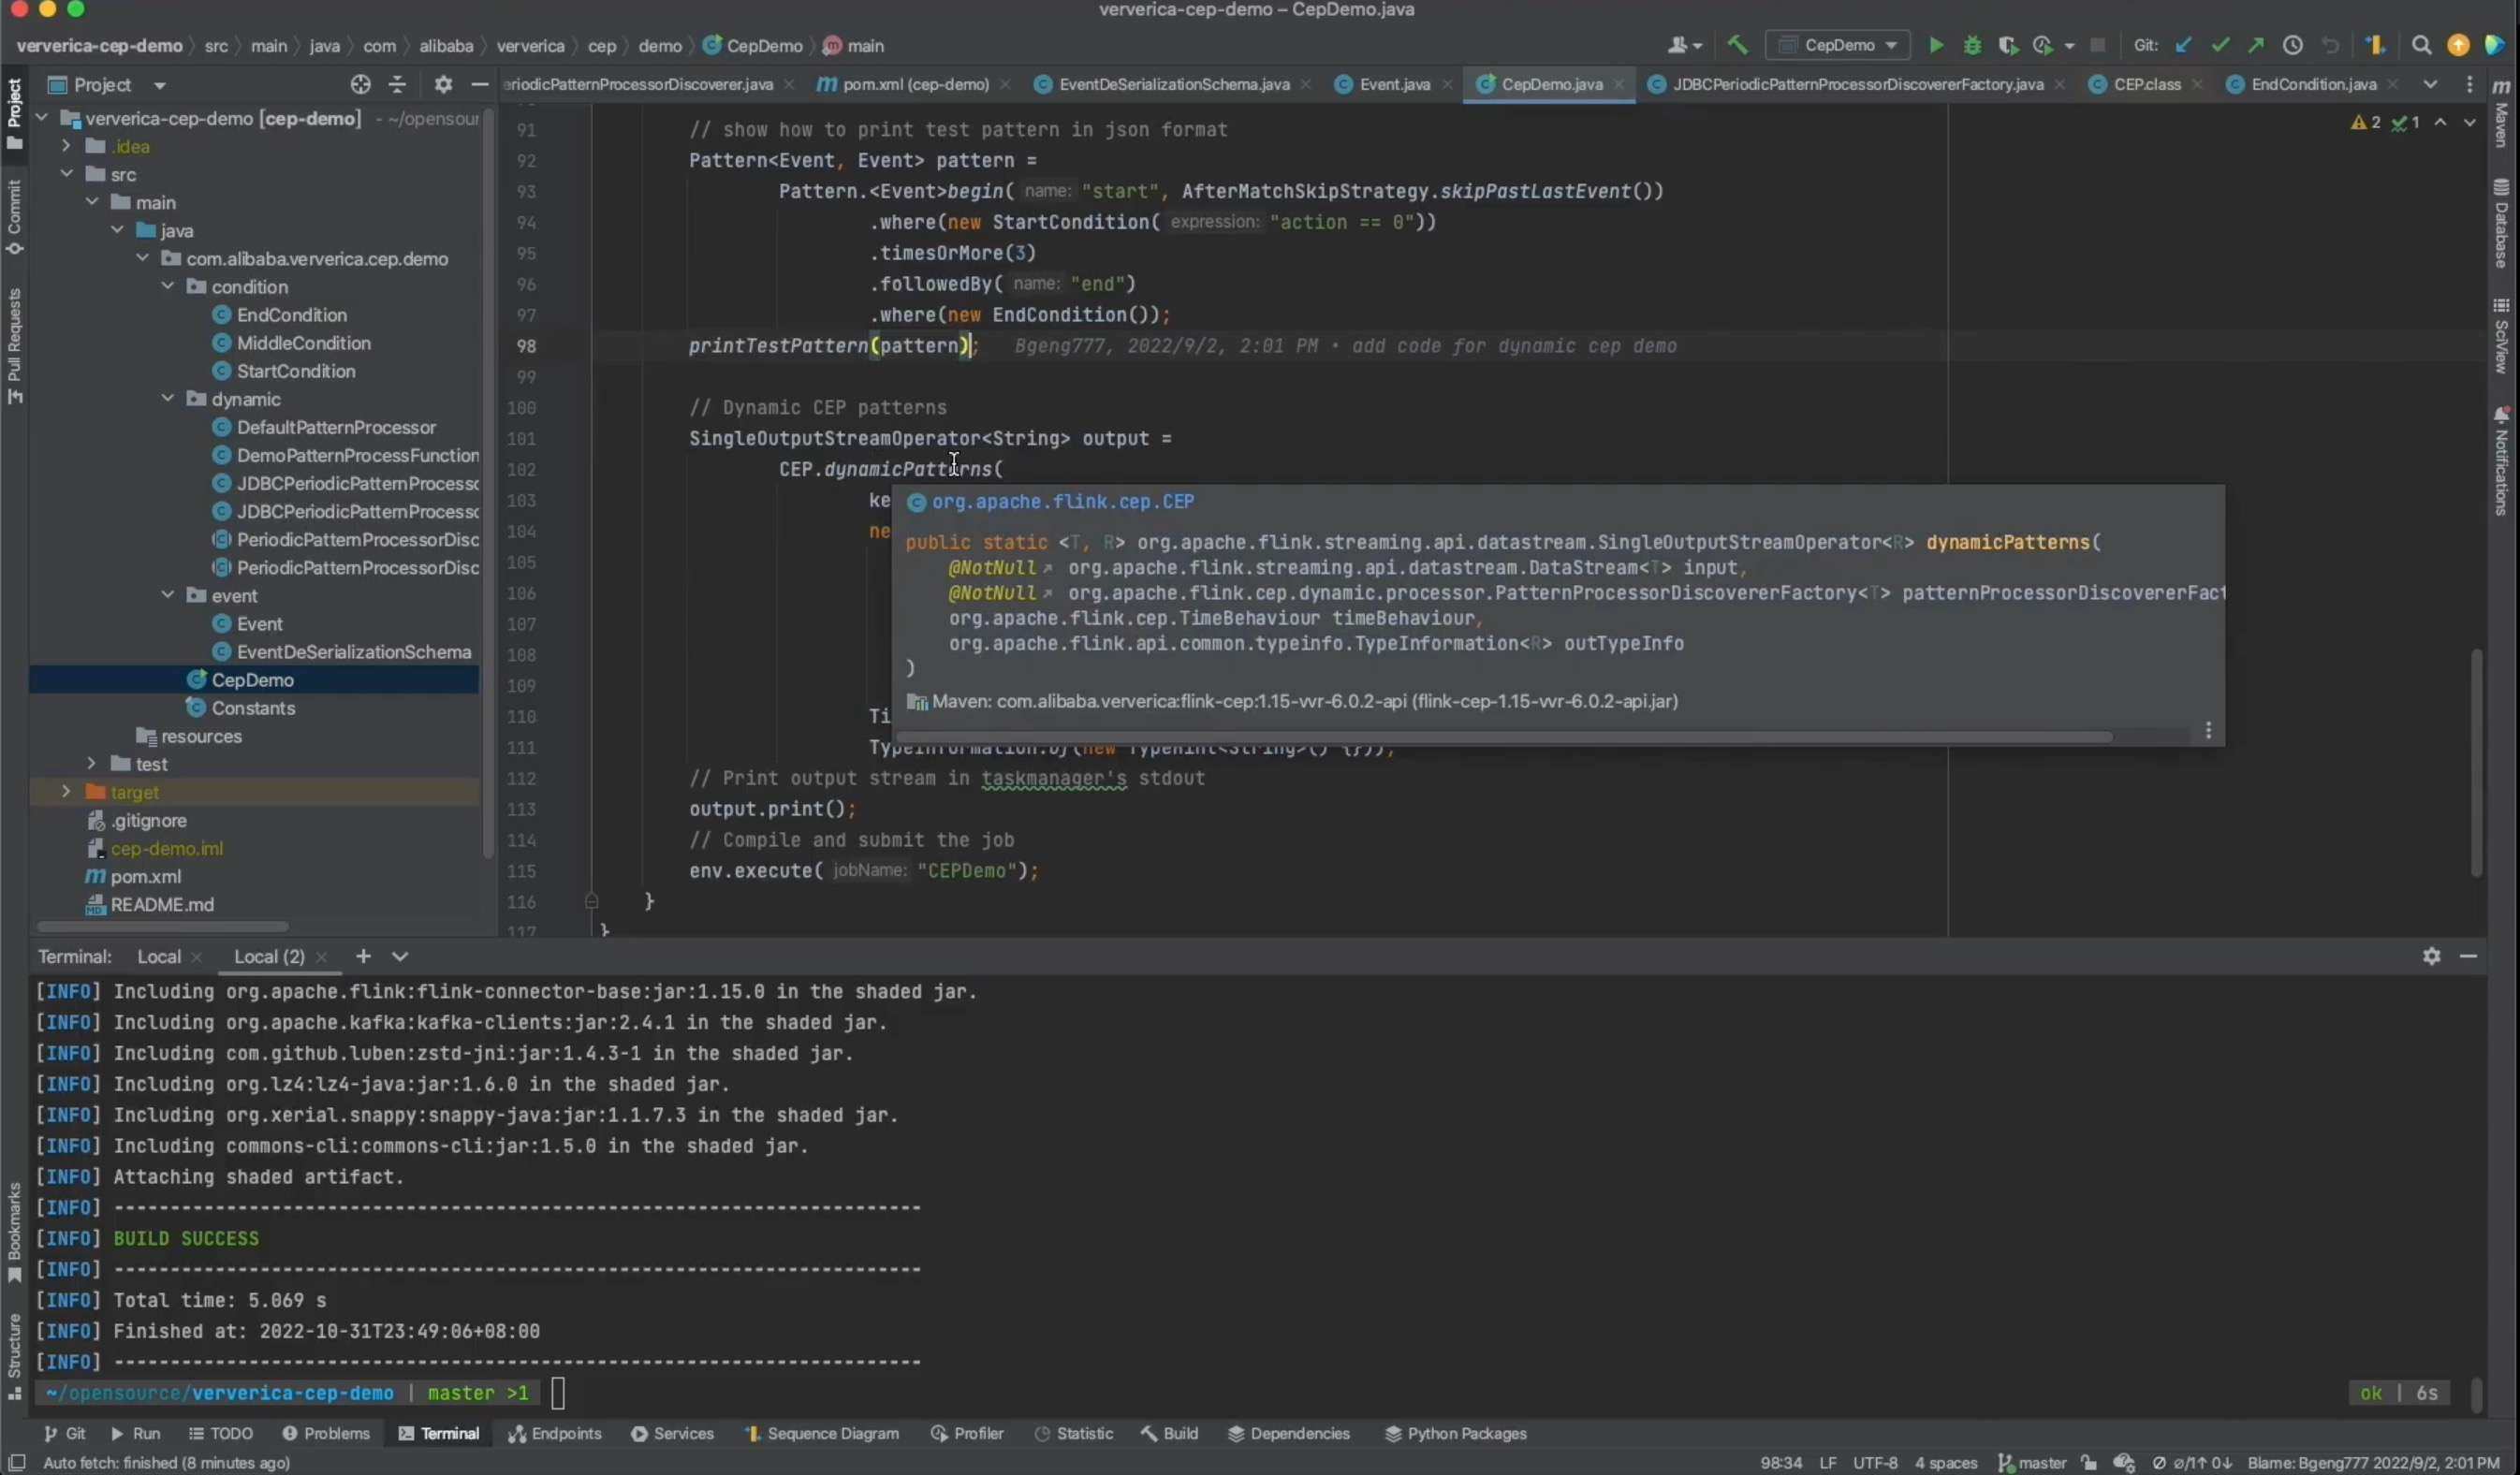
Task: Click Select Opened File crosshair icon
Action: click(360, 85)
